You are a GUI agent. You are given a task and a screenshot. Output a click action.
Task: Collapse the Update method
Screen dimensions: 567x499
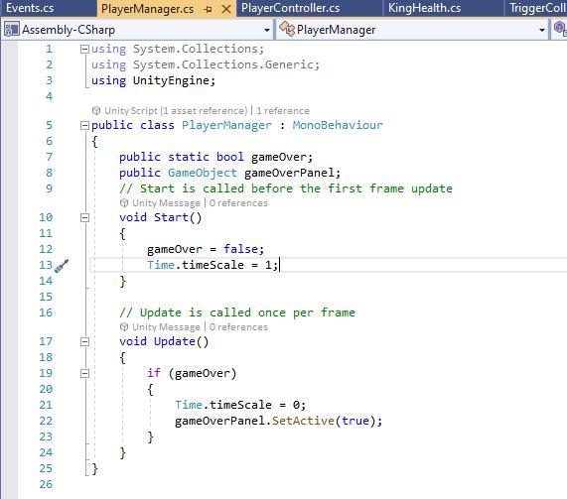click(x=84, y=341)
